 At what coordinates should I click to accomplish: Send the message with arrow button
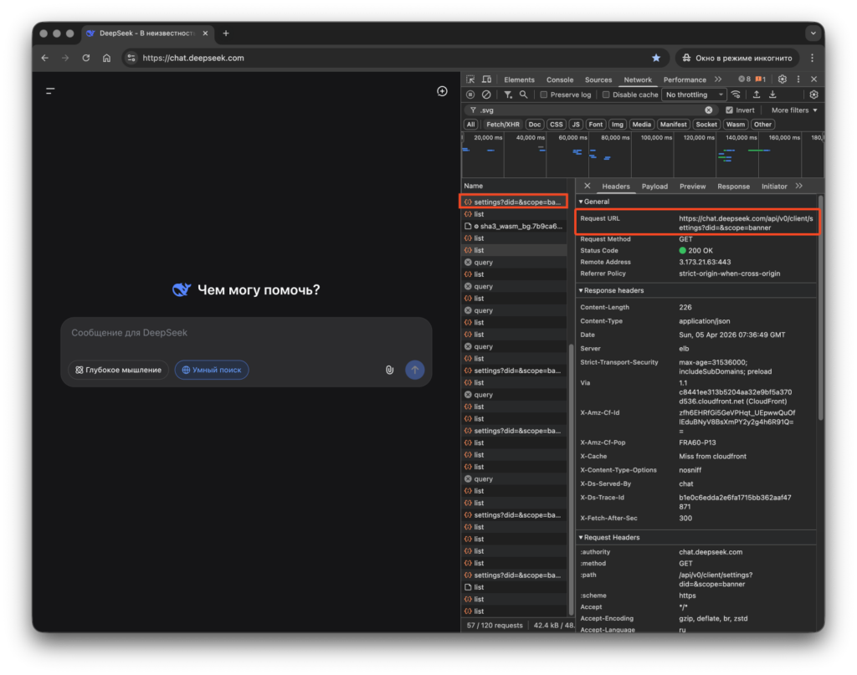[x=415, y=371]
